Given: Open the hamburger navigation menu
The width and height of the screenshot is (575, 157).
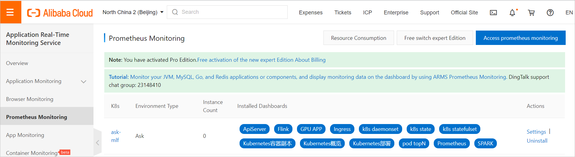Looking at the screenshot, I should tap(11, 12).
